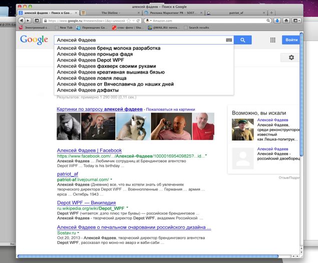
Task: Reload the page with the refresh icon
Action: click(x=138, y=20)
